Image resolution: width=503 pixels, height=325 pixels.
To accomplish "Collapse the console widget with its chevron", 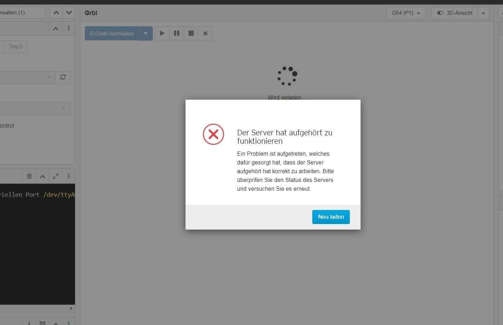I will (42, 176).
